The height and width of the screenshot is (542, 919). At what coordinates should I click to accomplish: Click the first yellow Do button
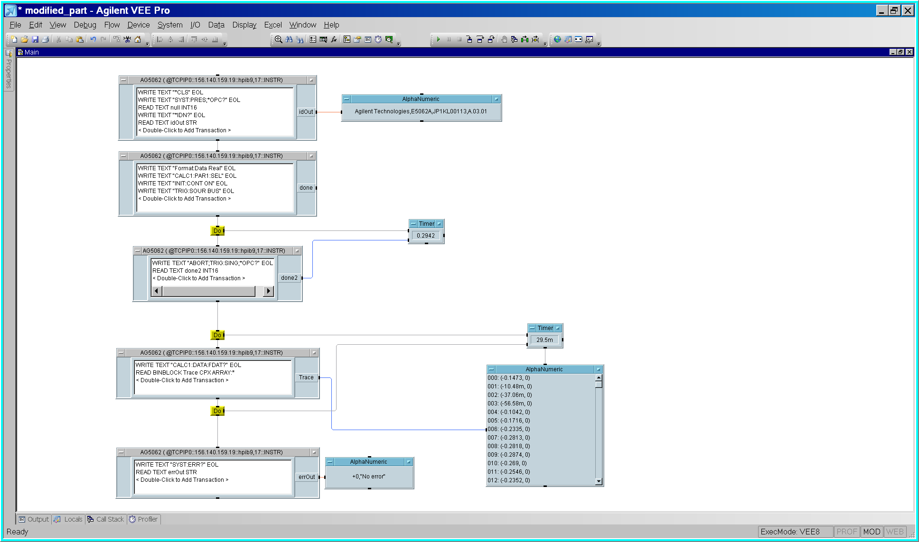tap(217, 231)
